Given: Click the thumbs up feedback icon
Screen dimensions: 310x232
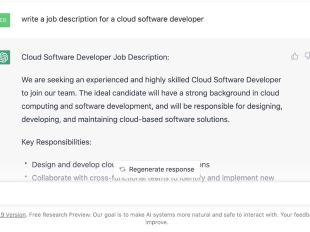Looking at the screenshot, I should tap(294, 56).
